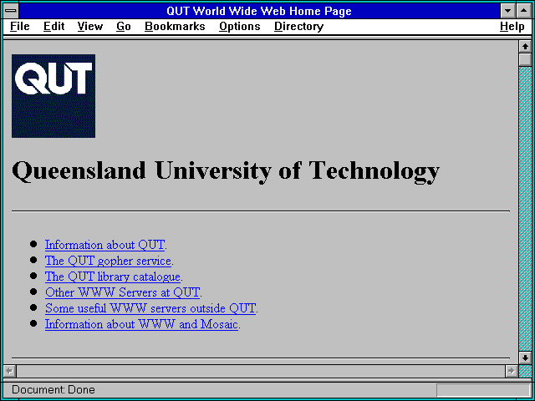Click the Queensland University of Technology heading

tap(226, 171)
